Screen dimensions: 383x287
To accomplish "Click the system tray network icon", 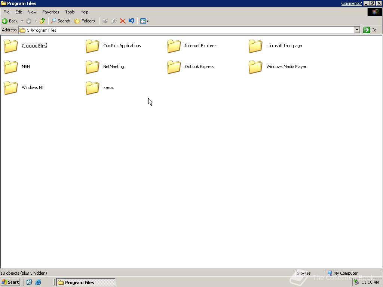I will pyautogui.click(x=356, y=283).
